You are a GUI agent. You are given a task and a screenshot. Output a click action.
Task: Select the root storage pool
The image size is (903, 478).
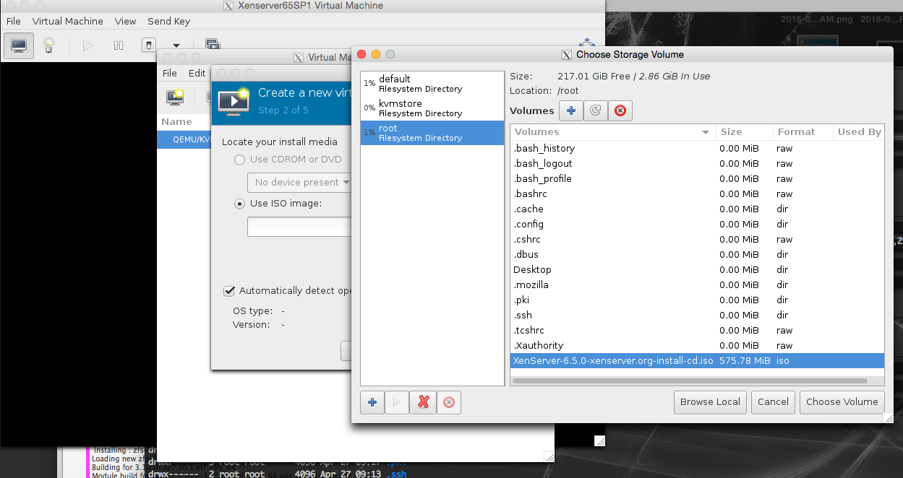point(432,133)
